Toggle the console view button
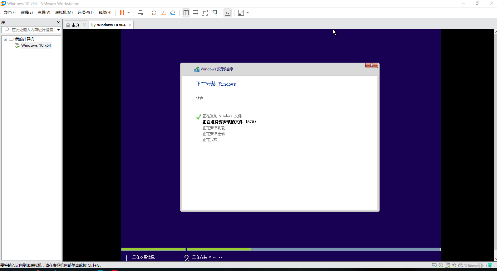Viewport: 497px width, 271px height. [228, 13]
